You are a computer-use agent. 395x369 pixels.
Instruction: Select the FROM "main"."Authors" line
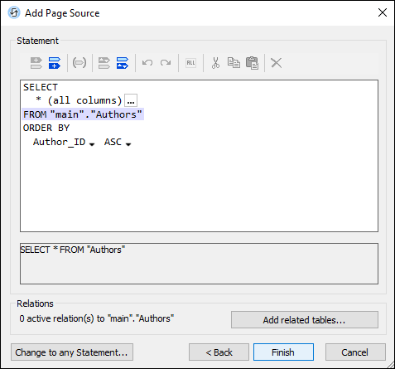tap(83, 114)
